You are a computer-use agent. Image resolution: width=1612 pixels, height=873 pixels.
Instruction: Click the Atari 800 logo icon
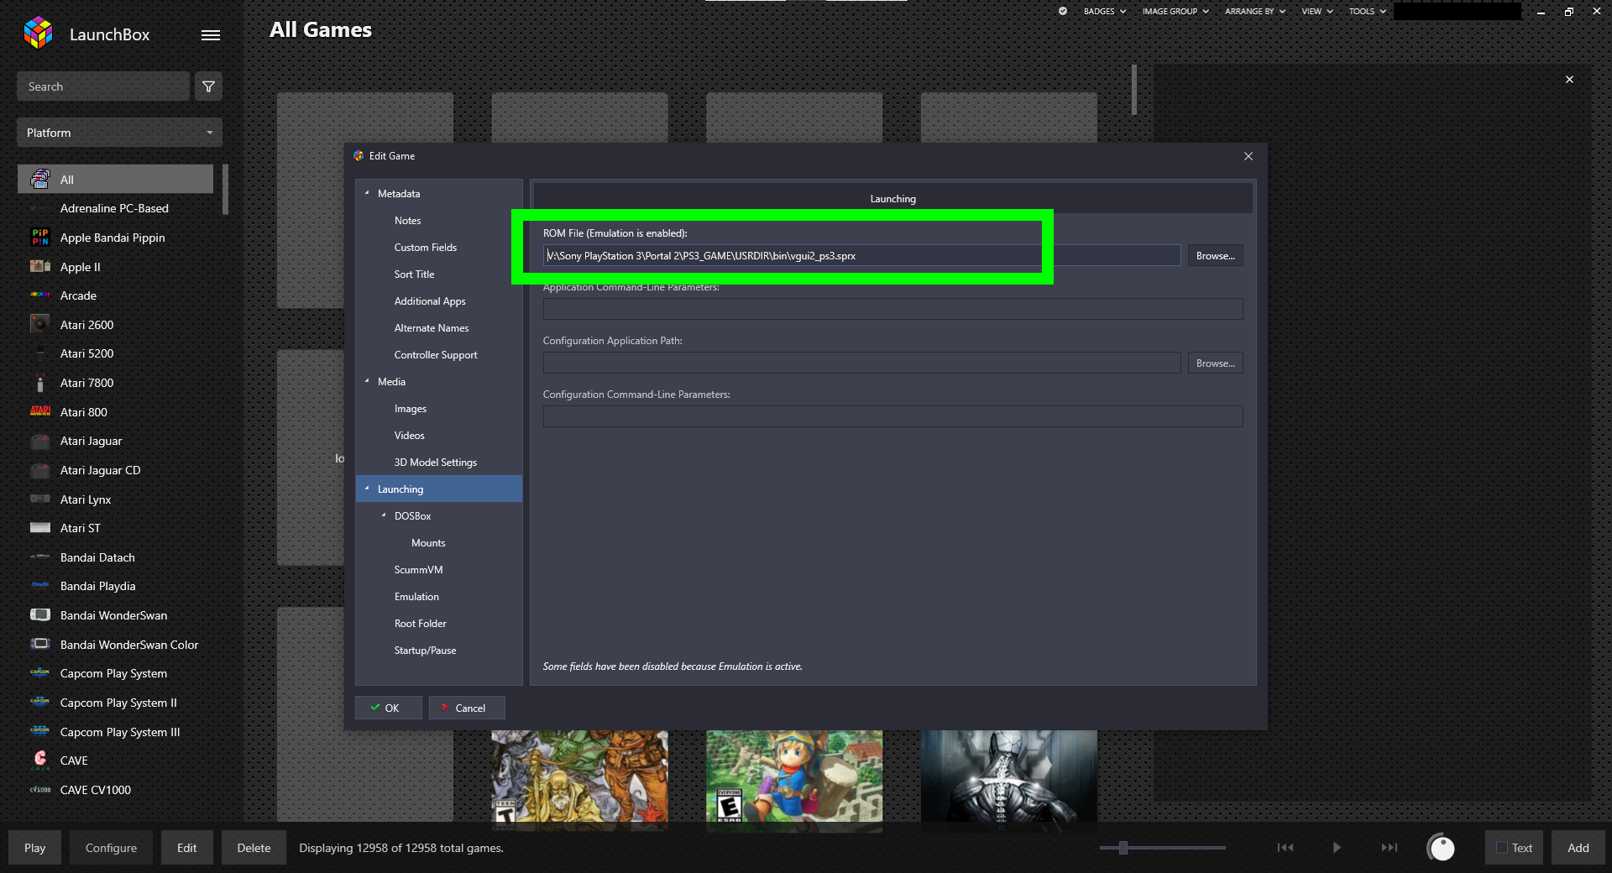(39, 411)
